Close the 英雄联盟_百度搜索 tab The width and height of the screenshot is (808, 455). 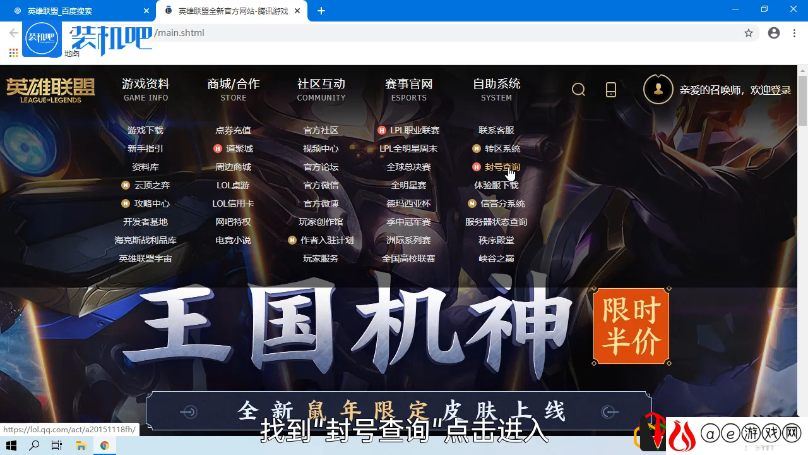146,11
